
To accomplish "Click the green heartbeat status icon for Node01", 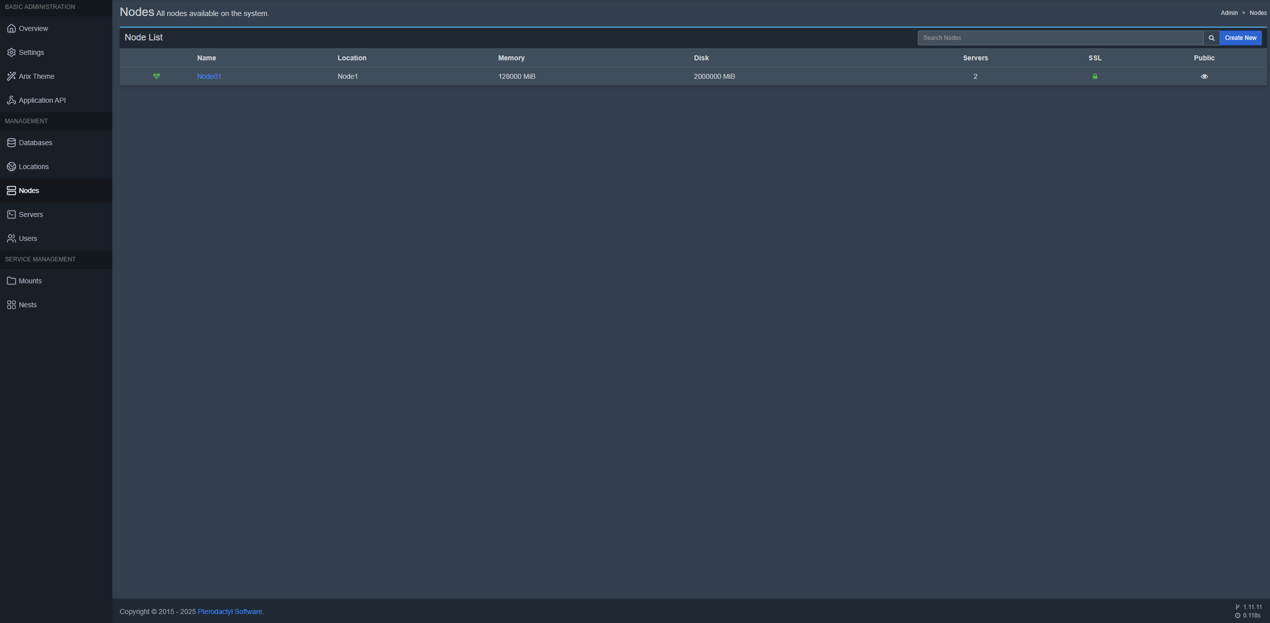I will coord(157,76).
